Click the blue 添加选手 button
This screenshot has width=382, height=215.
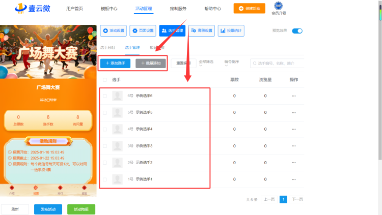[x=115, y=63]
